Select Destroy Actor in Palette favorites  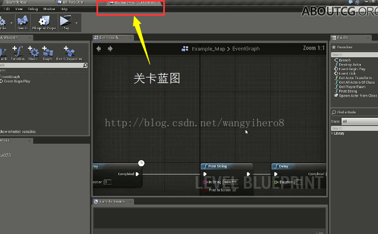pyautogui.click(x=350, y=65)
